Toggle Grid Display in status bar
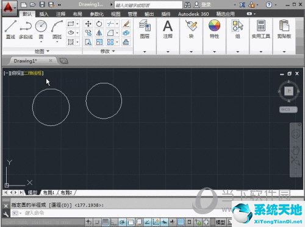Viewport: 305px width, 227px height. [106, 222]
